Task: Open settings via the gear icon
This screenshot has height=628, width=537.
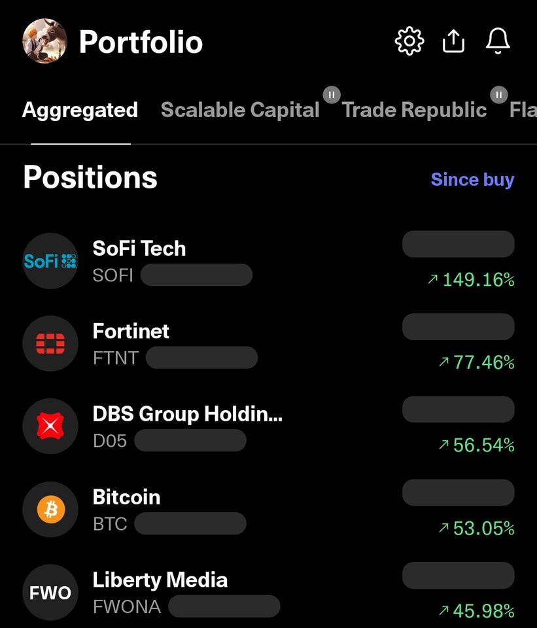Action: (409, 41)
